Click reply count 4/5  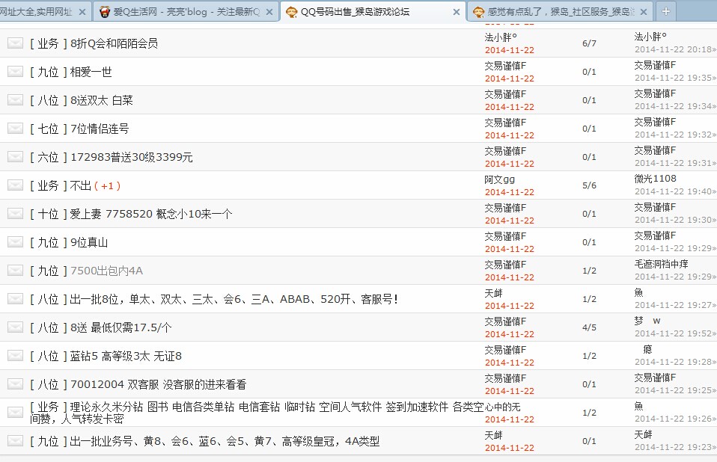pos(589,327)
